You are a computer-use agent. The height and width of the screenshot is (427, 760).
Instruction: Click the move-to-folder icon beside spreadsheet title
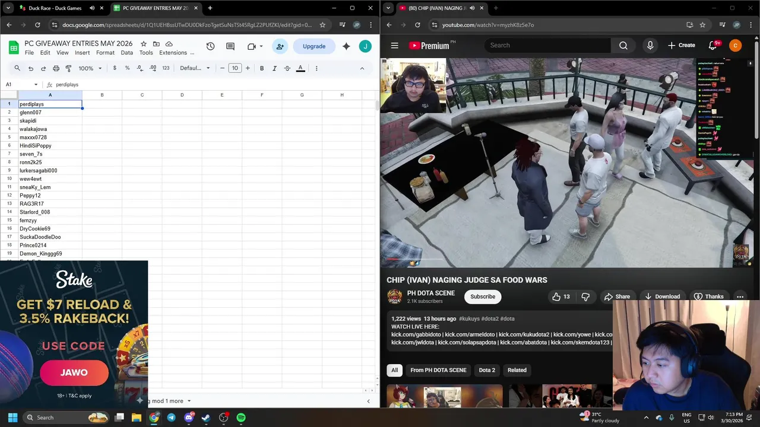pos(156,44)
